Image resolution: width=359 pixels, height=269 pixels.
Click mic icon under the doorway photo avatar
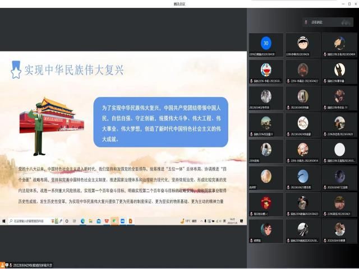(x=288, y=108)
